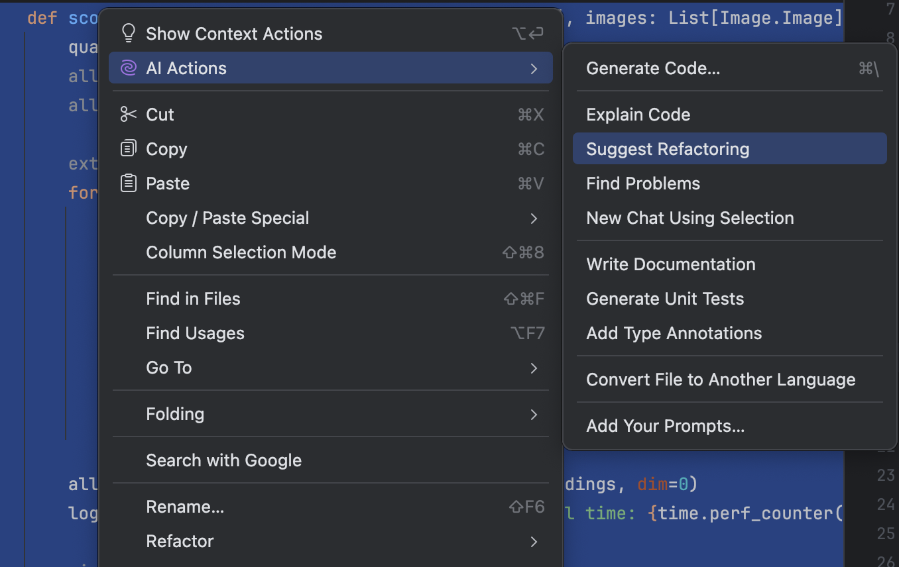
Task: Click Generate Code... menu entry
Action: pos(653,68)
